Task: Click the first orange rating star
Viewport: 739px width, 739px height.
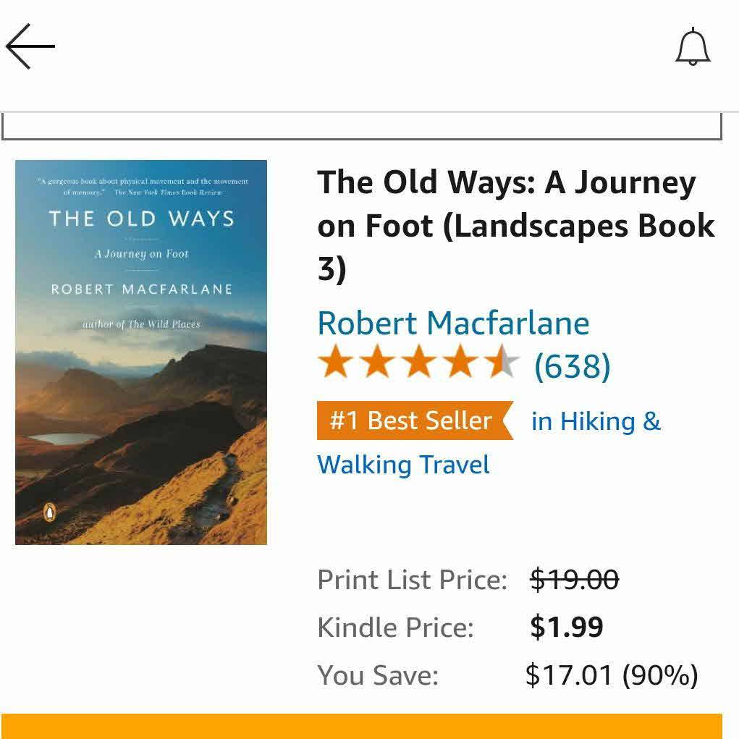Action: 335,363
